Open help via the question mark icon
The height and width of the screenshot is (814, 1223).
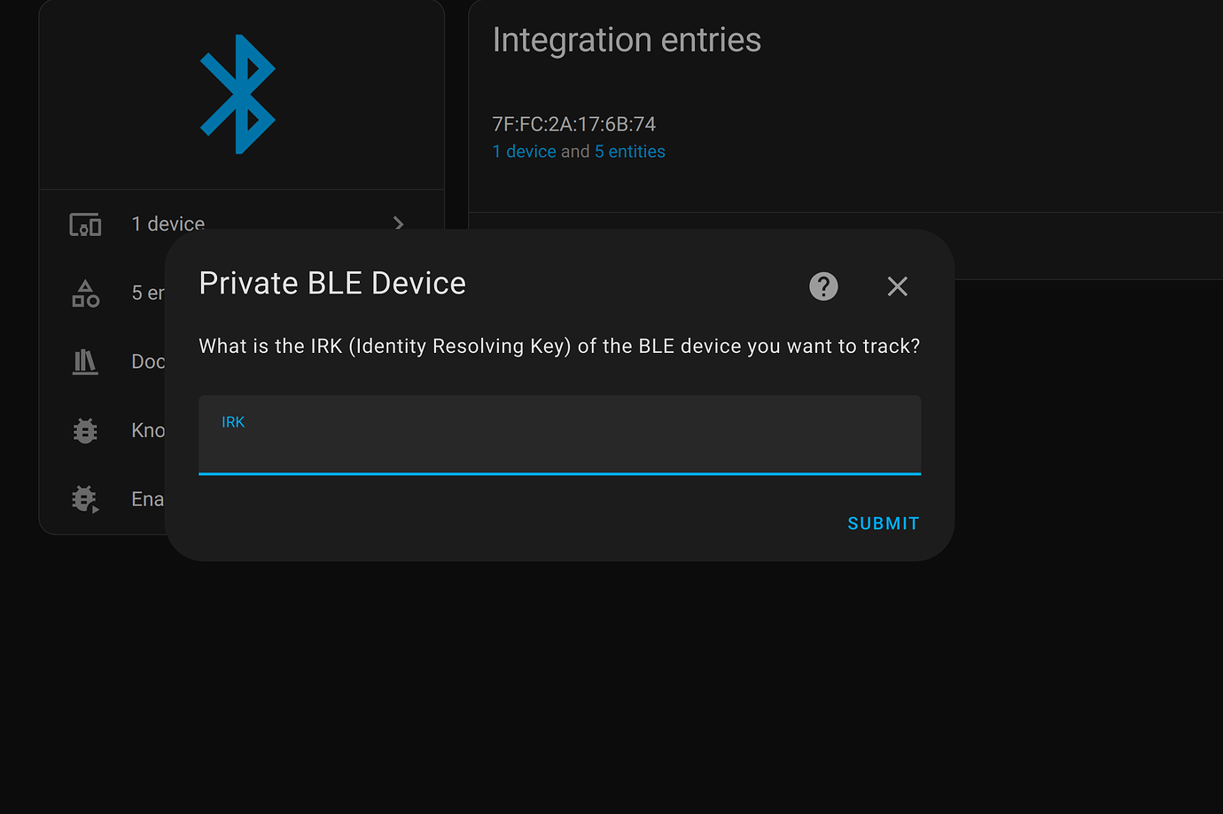point(822,286)
